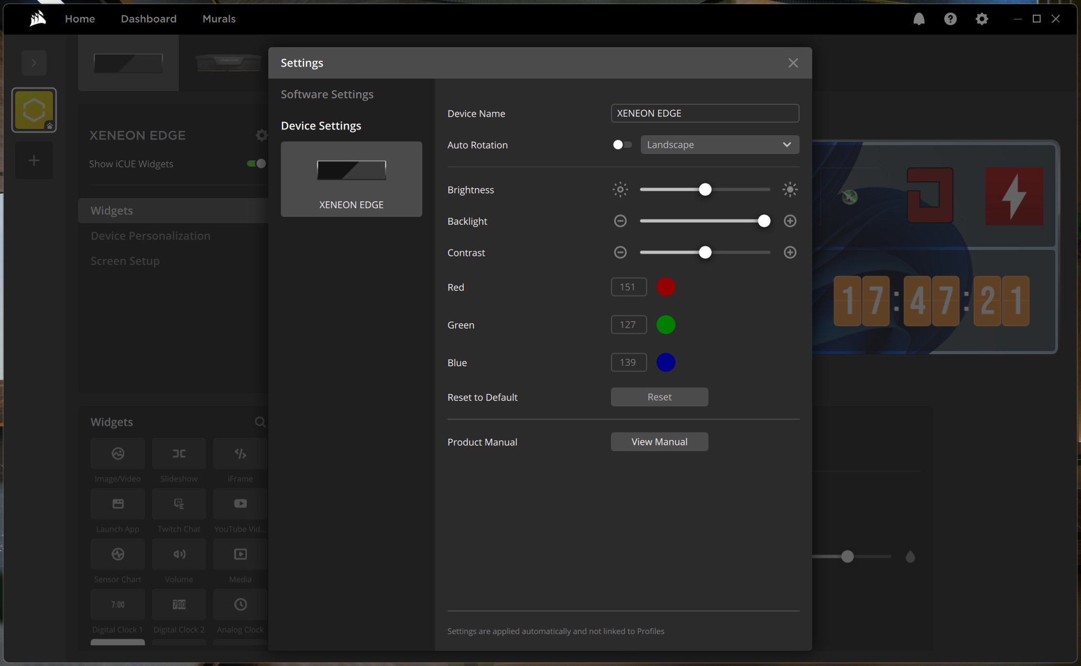1081x666 pixels.
Task: Toggle Auto Rotation switch
Action: coord(622,145)
